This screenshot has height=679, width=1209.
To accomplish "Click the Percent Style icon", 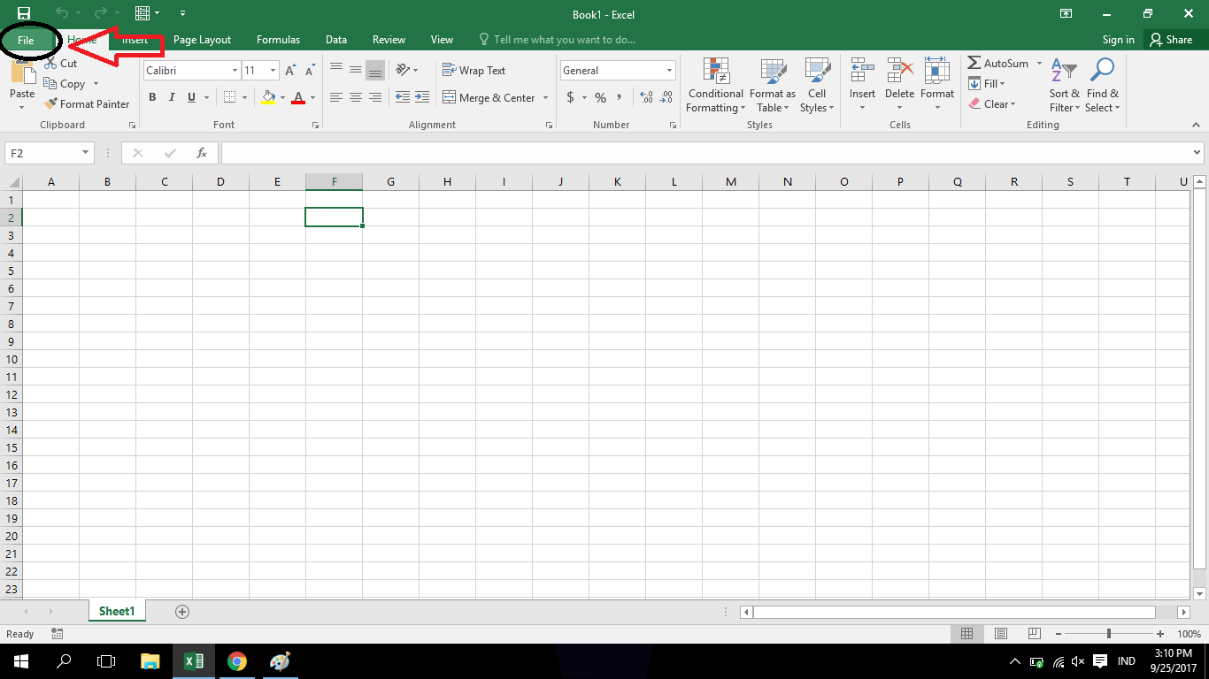I will tap(600, 97).
